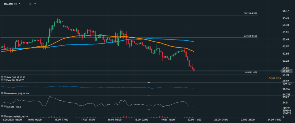Click the current price tag 61.62
Screen dimensions: 295x123
[286, 71]
